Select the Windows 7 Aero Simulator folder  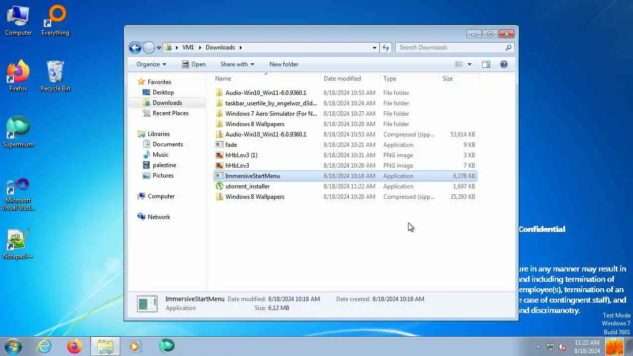[x=345, y=114]
